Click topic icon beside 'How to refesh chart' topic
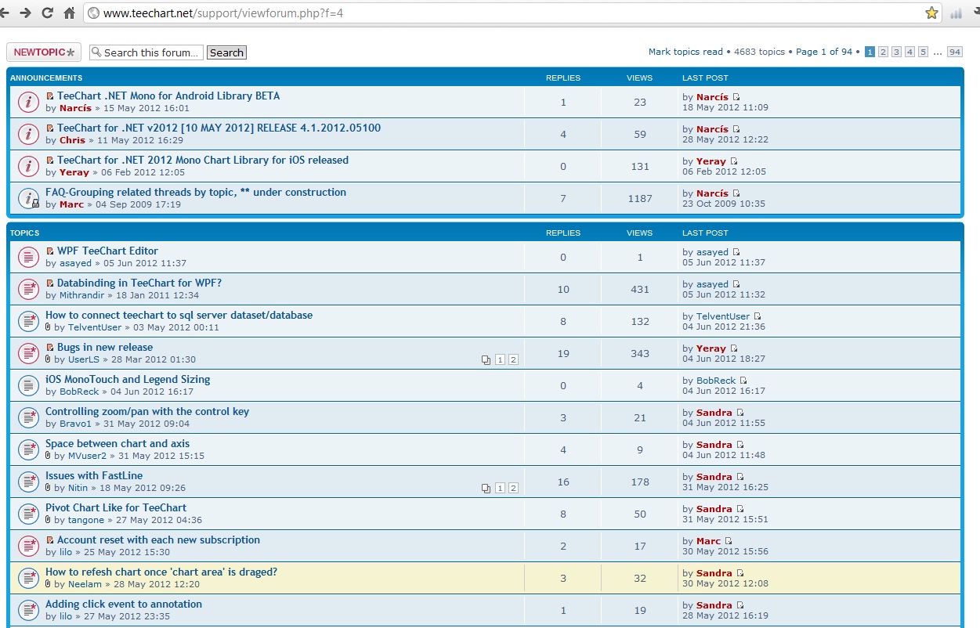 click(x=28, y=578)
